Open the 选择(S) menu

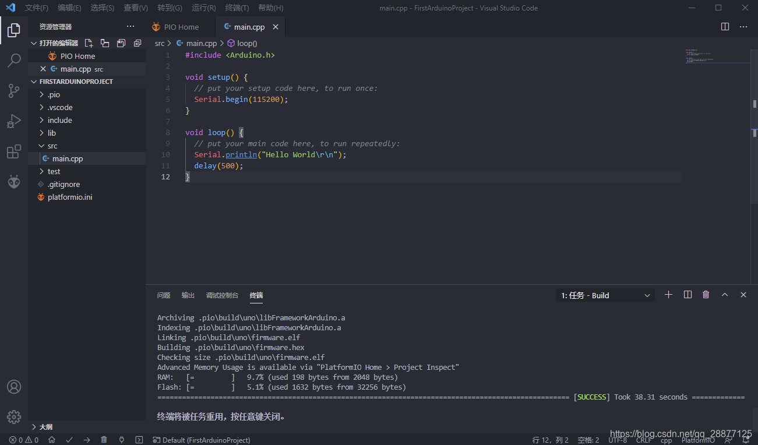point(103,8)
